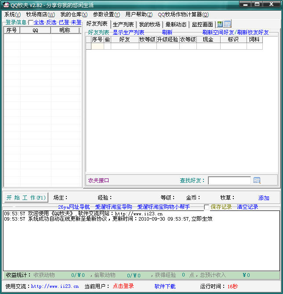Viewport: 283px width, 294px height.
Task: Open the 参数设置(Y) menu
Action: tap(106, 15)
